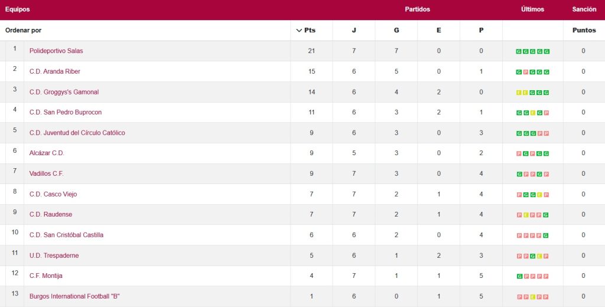
Task: Click the Ordenar por label
Action: pyautogui.click(x=24, y=31)
